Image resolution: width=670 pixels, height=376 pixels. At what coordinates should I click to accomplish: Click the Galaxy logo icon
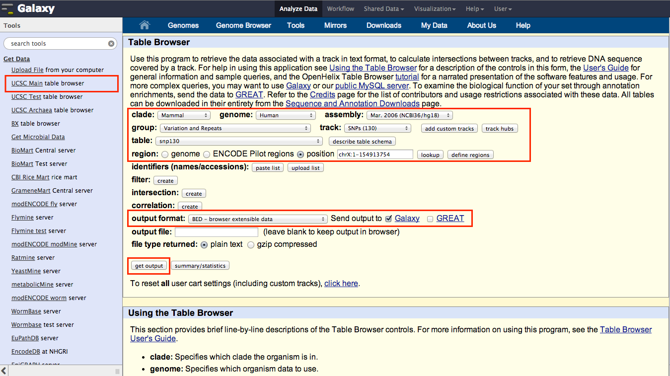7,9
